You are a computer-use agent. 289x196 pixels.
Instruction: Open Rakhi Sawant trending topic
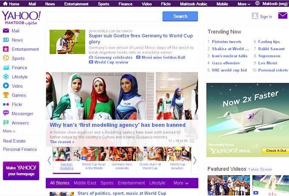coord(271,48)
